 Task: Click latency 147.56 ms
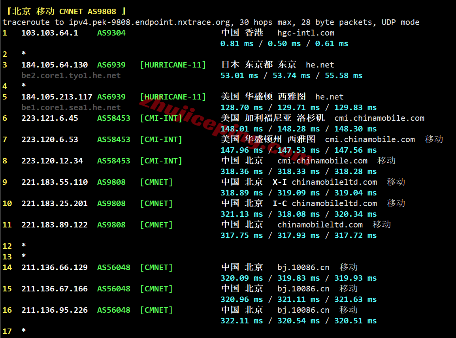355,150
